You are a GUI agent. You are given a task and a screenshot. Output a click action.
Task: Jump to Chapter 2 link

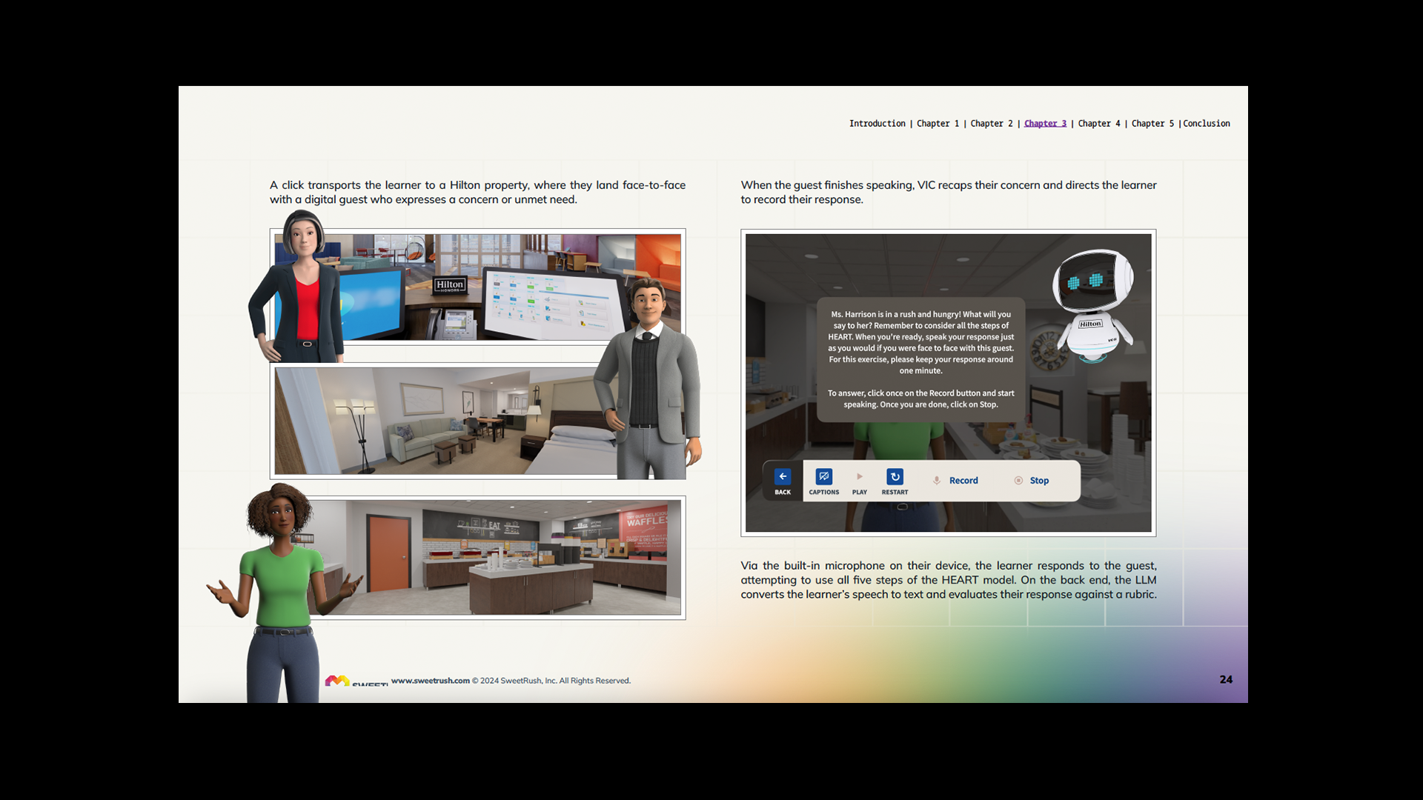[991, 124]
